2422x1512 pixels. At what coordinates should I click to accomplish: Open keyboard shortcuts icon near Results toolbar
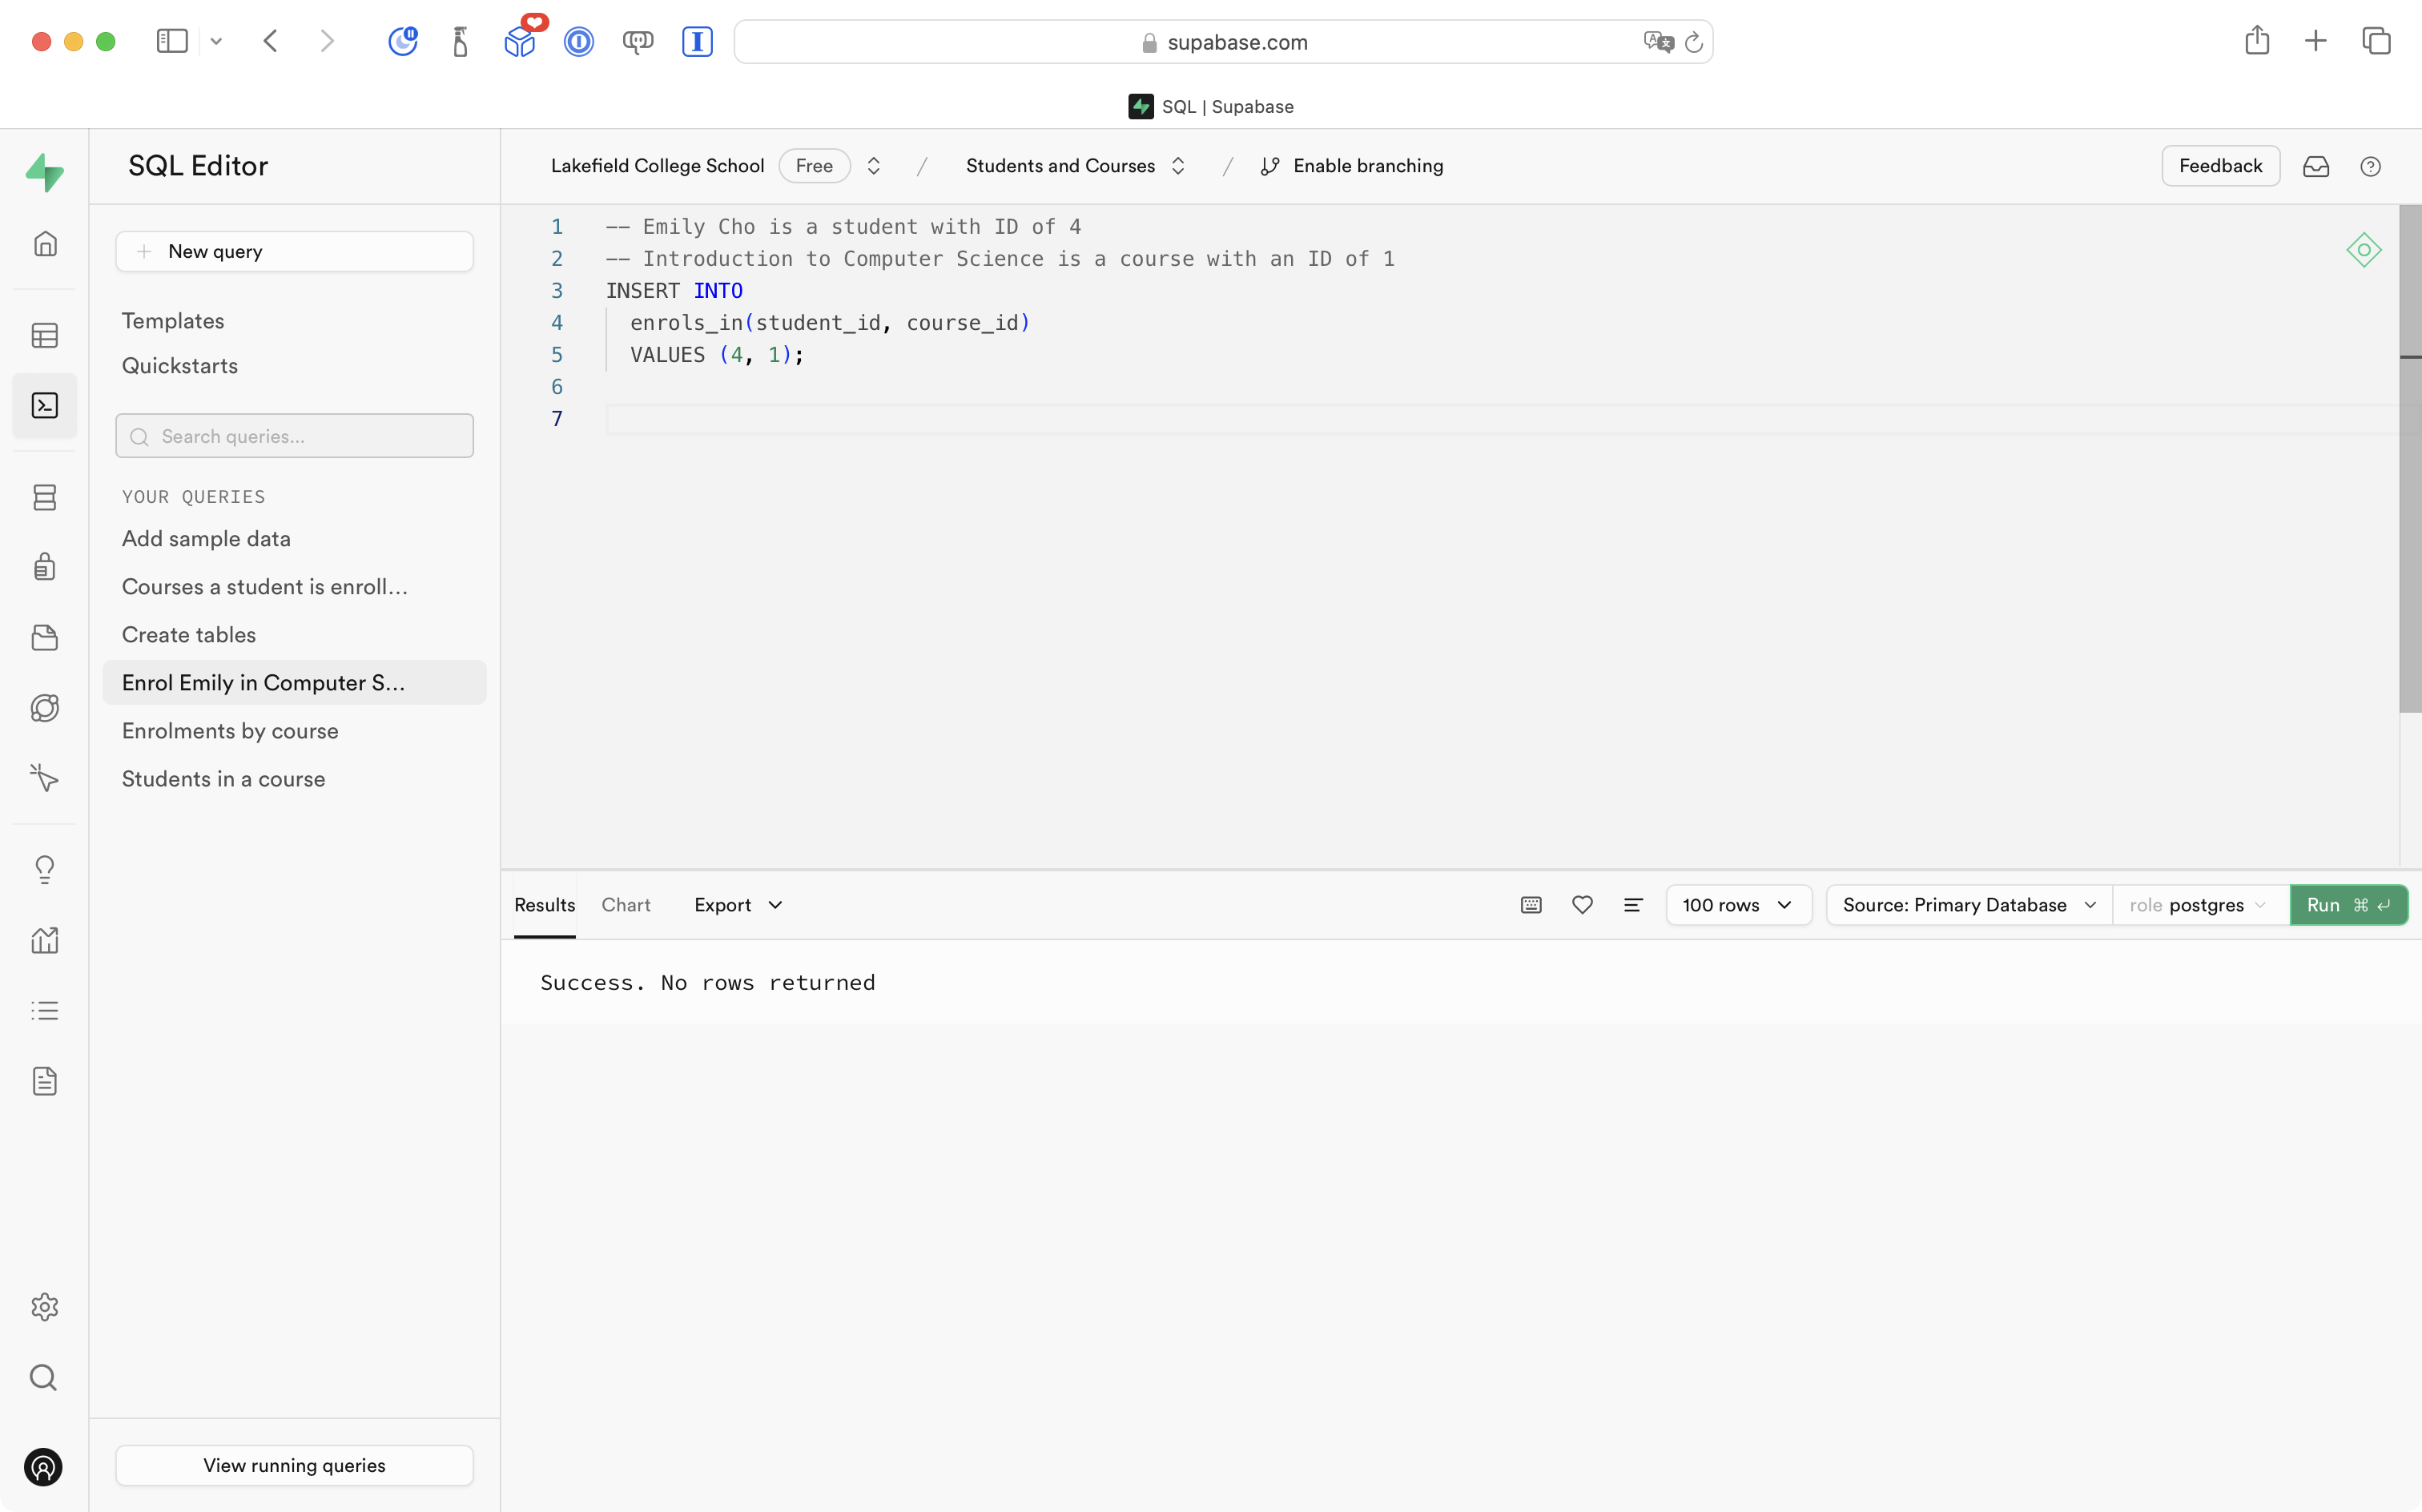[1530, 904]
